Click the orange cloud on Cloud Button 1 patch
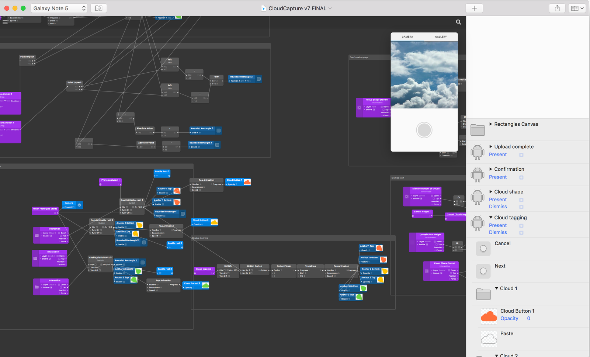This screenshot has width=590, height=357. pos(247,182)
